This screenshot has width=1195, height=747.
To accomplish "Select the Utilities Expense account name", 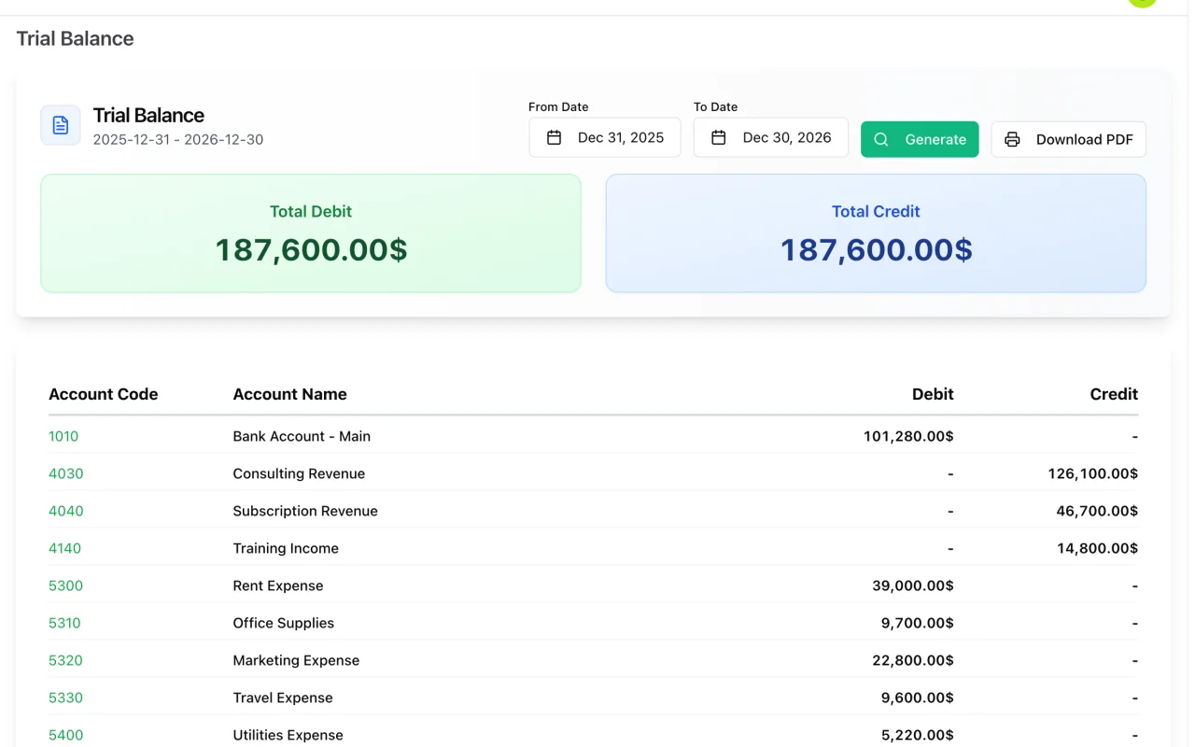I will tap(288, 735).
